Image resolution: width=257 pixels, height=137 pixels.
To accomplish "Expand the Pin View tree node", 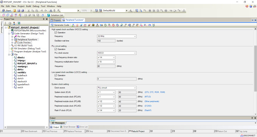I will click(x=12, y=37).
